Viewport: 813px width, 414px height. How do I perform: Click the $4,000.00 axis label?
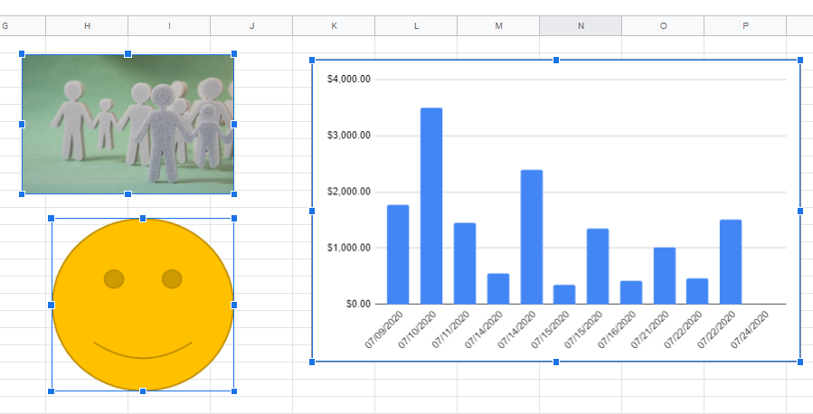coord(348,80)
